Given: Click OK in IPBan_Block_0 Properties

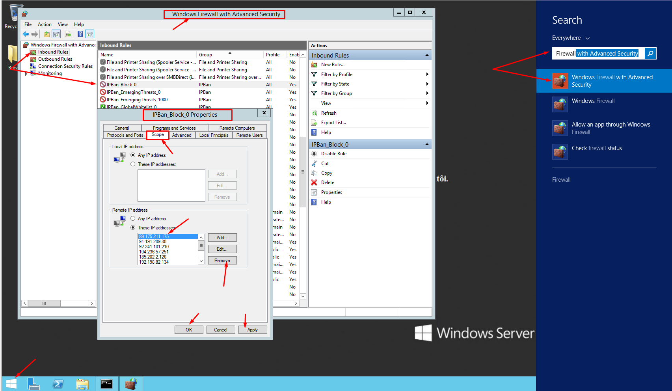Looking at the screenshot, I should (x=189, y=330).
